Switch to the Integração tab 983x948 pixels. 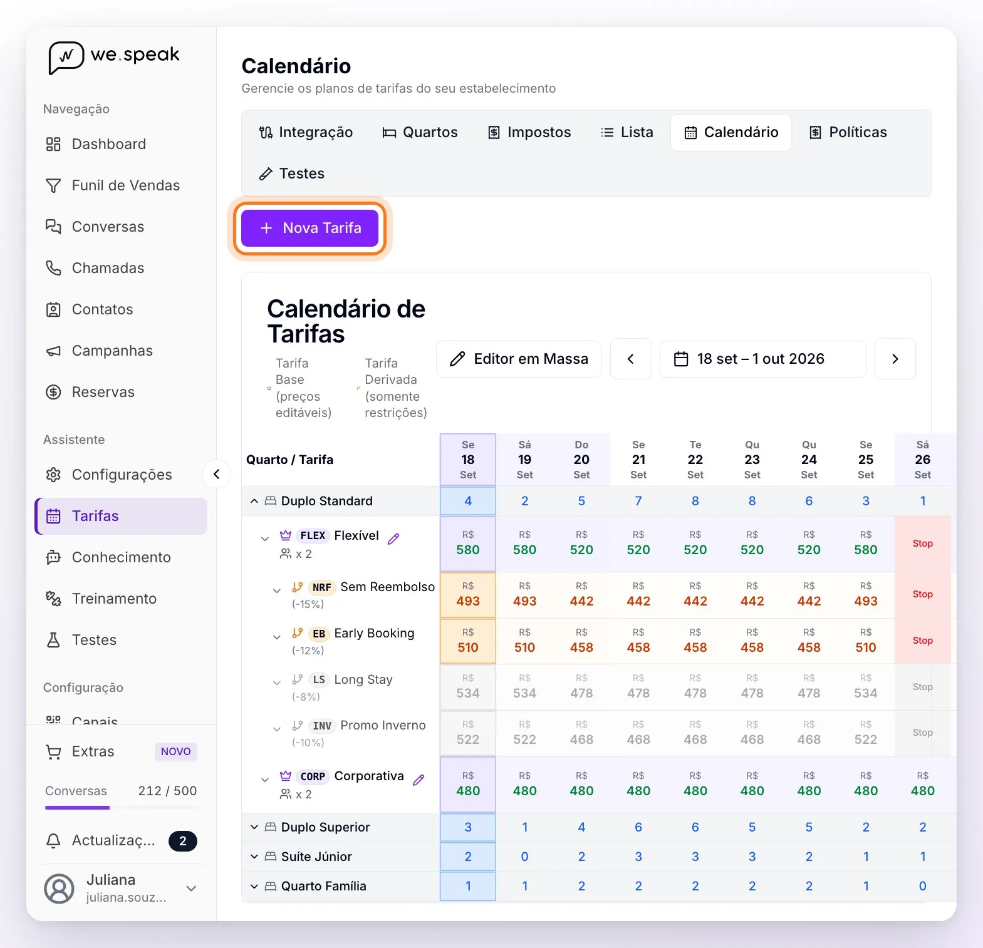click(x=306, y=132)
